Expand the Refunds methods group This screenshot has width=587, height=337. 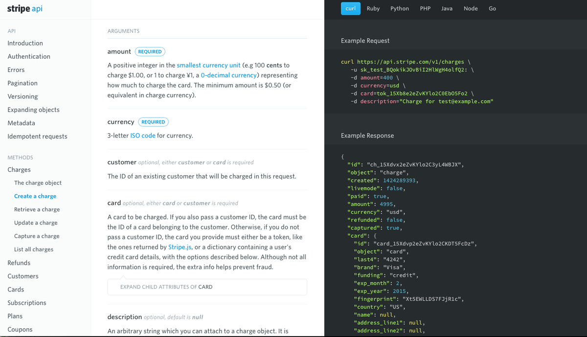[x=19, y=263]
